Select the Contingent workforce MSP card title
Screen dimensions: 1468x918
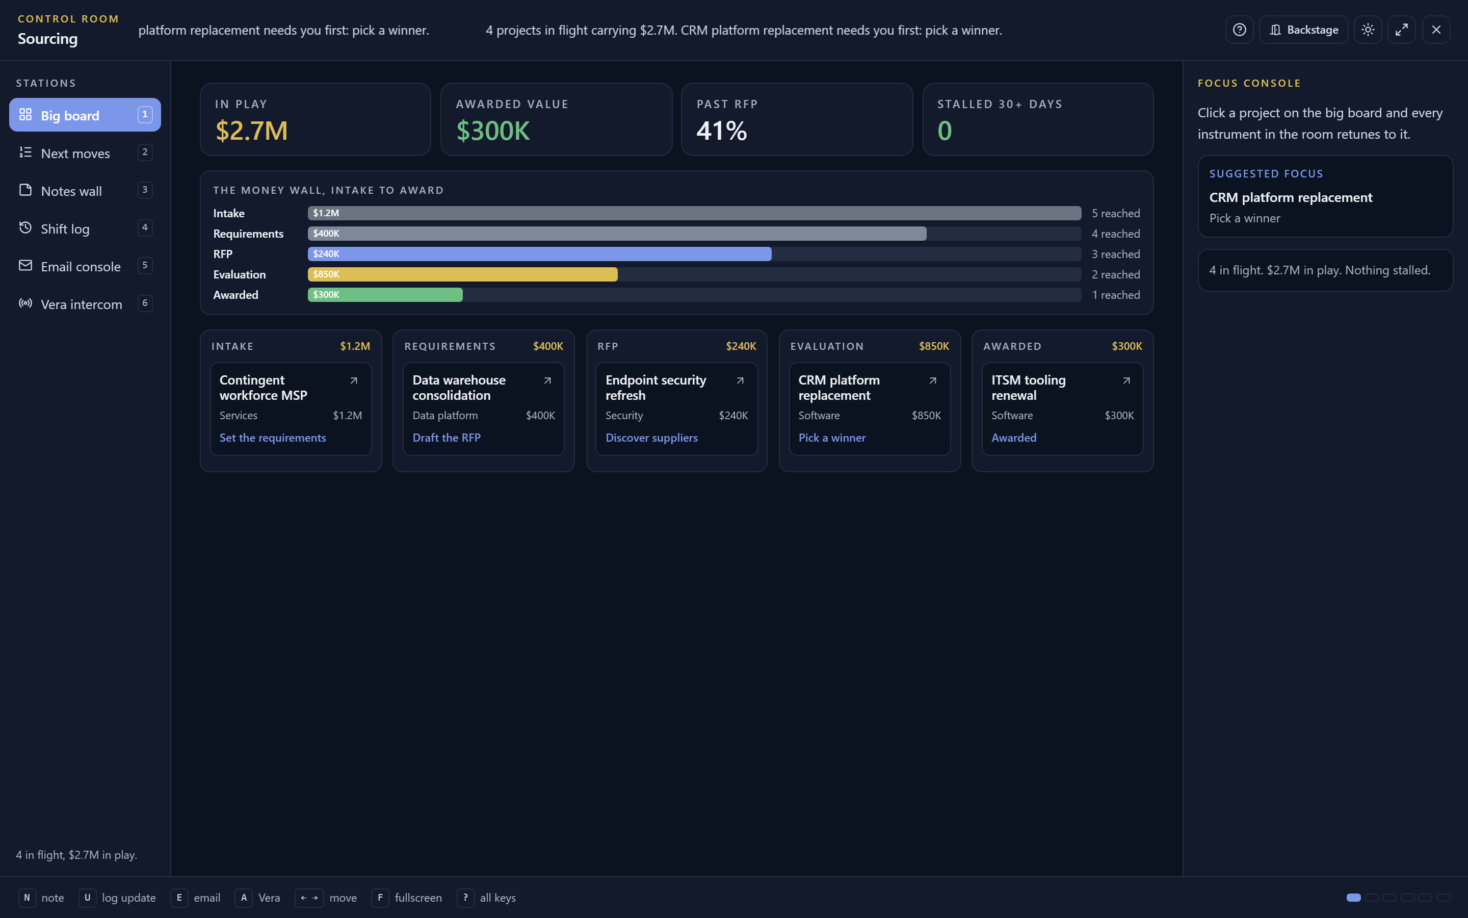(x=263, y=388)
